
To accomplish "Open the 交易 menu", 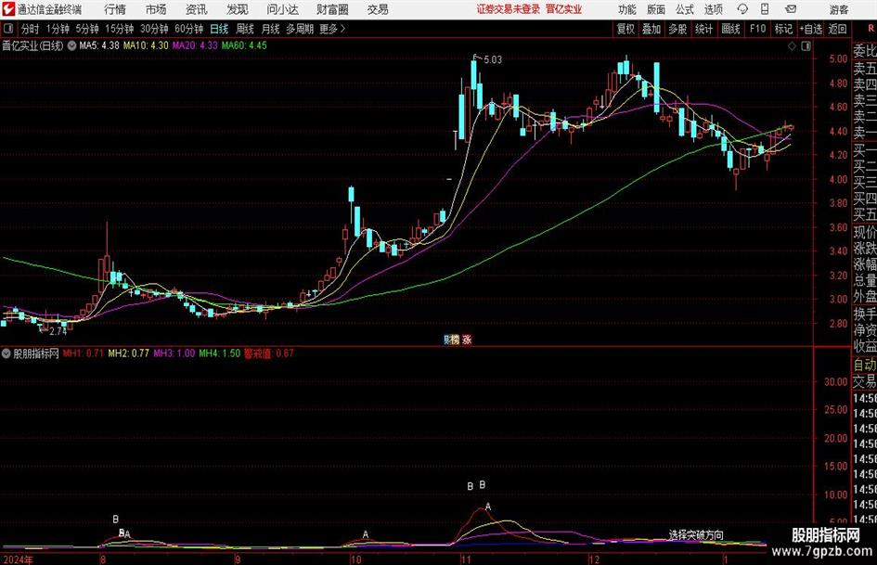I will pyautogui.click(x=378, y=9).
